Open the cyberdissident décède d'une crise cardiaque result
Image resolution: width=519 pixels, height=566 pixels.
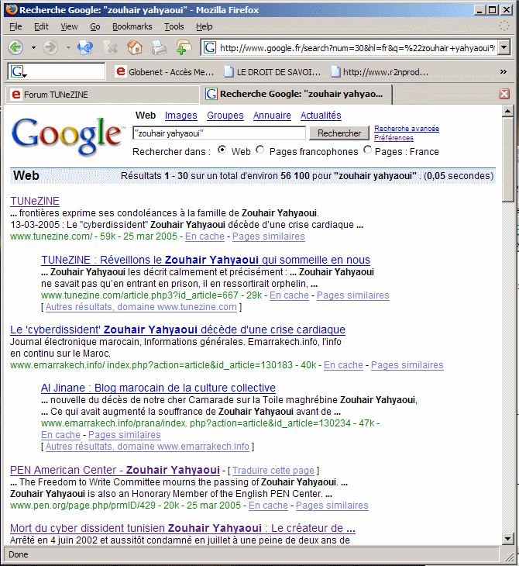click(x=178, y=330)
